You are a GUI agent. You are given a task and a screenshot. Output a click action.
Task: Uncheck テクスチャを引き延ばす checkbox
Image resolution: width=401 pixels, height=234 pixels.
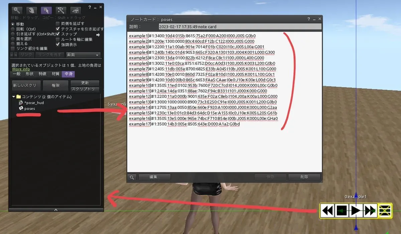[x=58, y=29]
